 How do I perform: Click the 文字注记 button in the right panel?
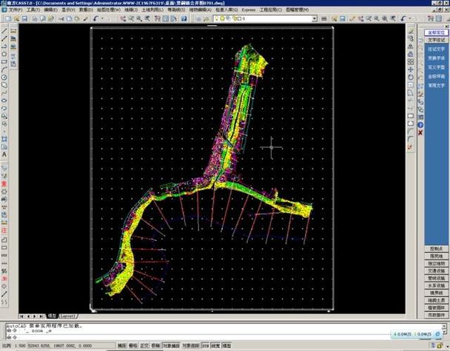[x=436, y=40]
